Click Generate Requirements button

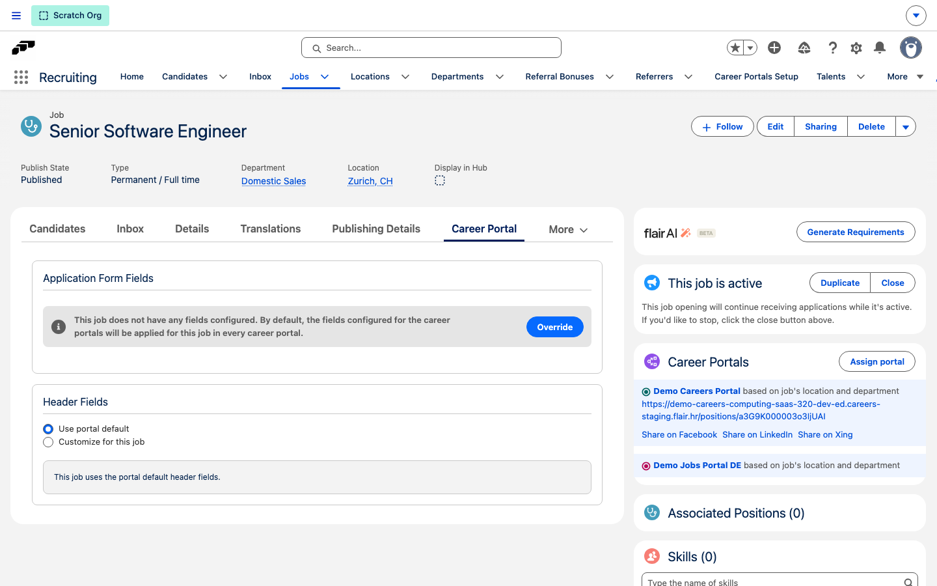click(856, 232)
